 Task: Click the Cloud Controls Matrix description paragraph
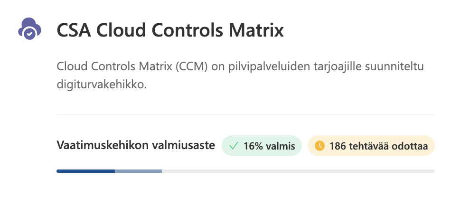pyautogui.click(x=240, y=75)
